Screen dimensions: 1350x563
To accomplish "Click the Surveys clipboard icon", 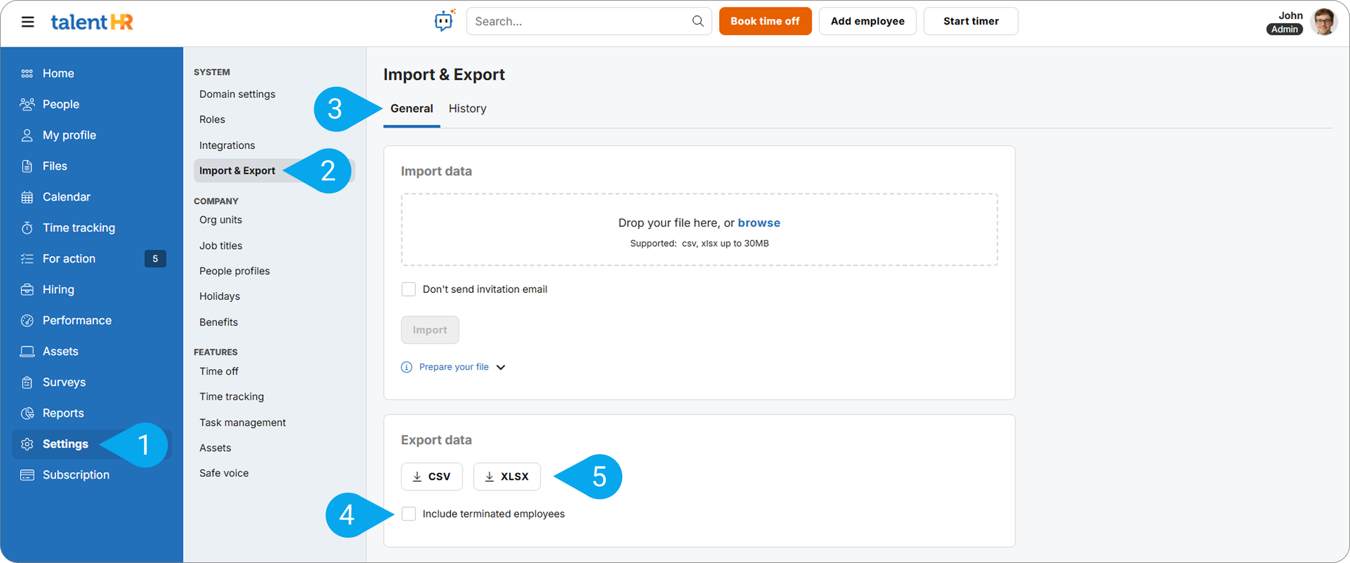I will point(27,383).
